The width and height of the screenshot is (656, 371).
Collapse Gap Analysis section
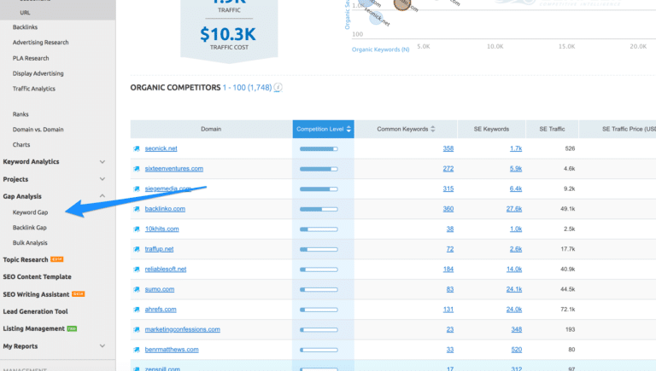[102, 196]
